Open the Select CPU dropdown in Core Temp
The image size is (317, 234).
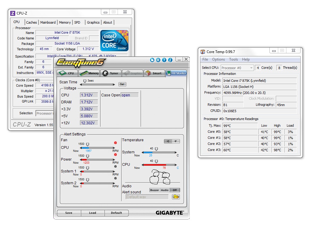tap(237, 68)
